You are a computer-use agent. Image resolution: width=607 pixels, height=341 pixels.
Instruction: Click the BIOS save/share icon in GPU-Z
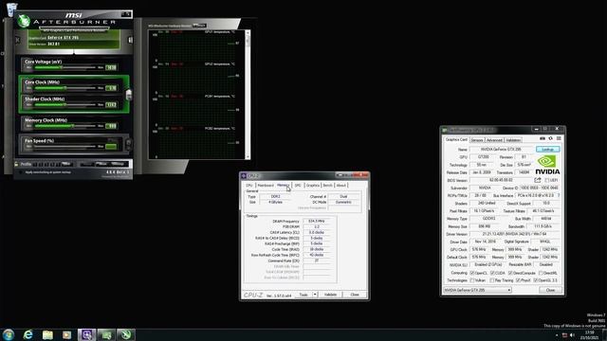coord(538,180)
